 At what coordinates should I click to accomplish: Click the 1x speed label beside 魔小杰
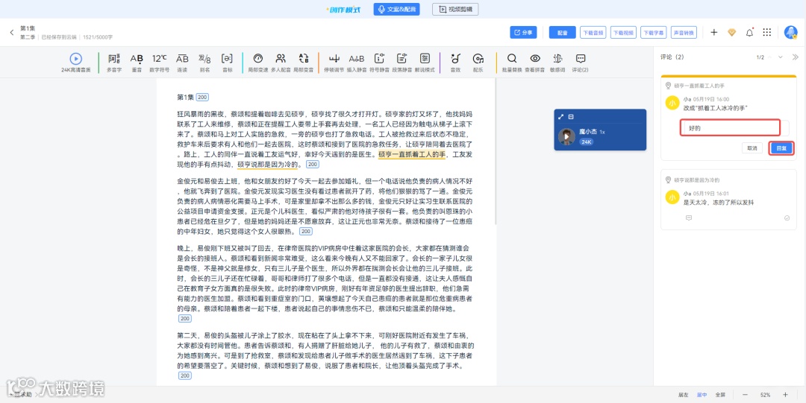[602, 132]
